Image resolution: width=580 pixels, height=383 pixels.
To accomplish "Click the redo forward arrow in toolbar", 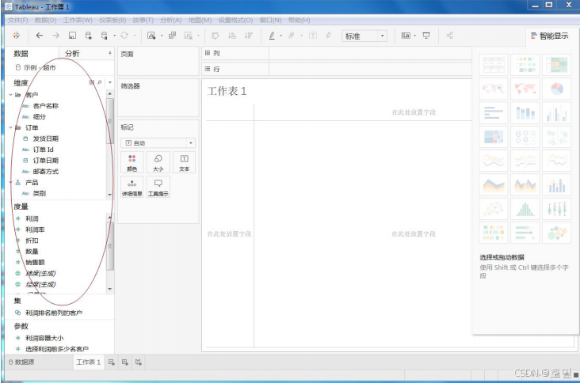I will tap(55, 36).
